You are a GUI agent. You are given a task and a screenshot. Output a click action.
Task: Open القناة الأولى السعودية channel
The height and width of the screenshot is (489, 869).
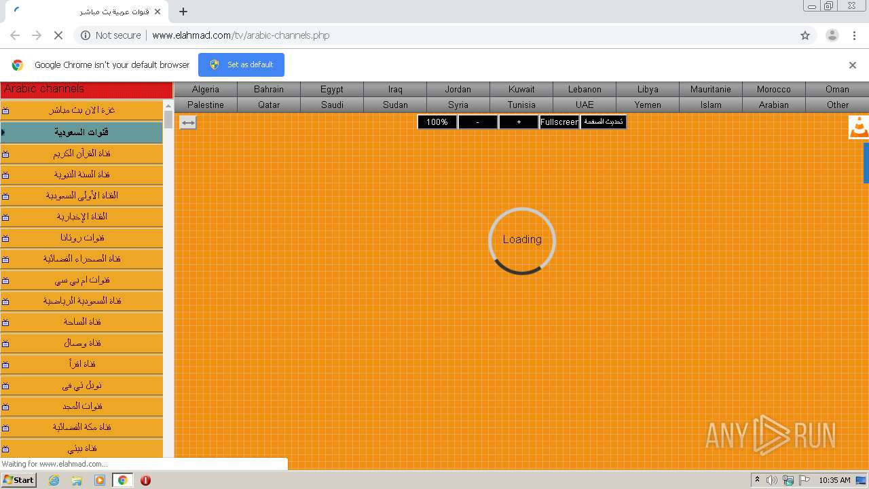coord(81,196)
